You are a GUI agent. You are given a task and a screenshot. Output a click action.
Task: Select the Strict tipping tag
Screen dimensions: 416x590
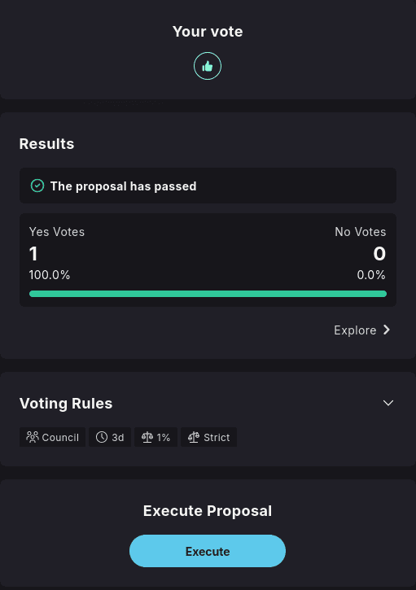(208, 437)
